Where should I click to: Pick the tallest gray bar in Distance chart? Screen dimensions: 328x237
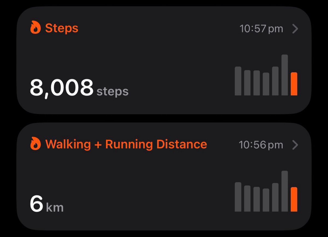click(285, 191)
